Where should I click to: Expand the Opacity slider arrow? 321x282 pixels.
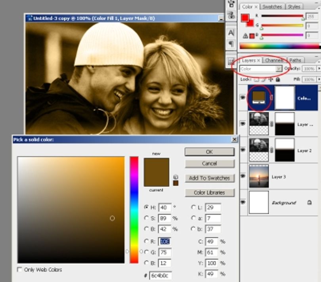point(319,69)
